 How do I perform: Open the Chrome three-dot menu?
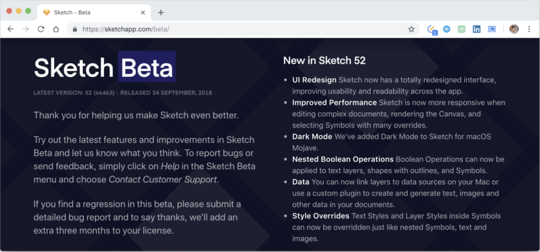pyautogui.click(x=529, y=29)
